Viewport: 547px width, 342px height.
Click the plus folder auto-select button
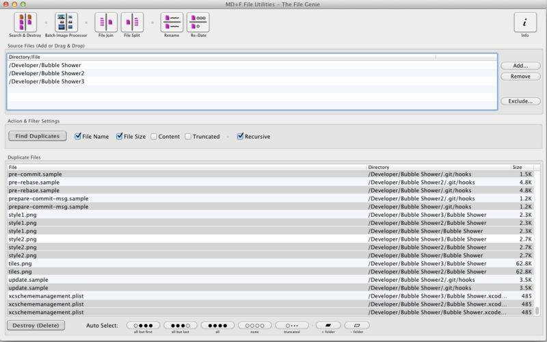click(328, 326)
